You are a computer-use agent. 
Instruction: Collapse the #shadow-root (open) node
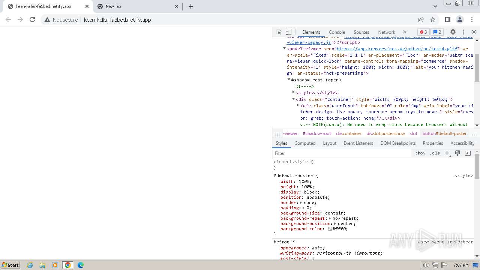[x=289, y=79]
